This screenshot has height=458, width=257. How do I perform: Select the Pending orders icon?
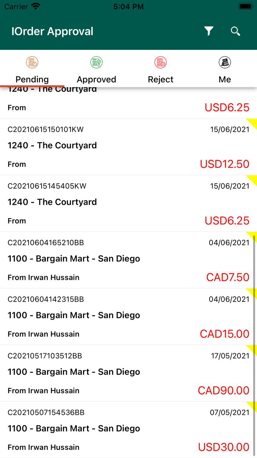pos(32,62)
